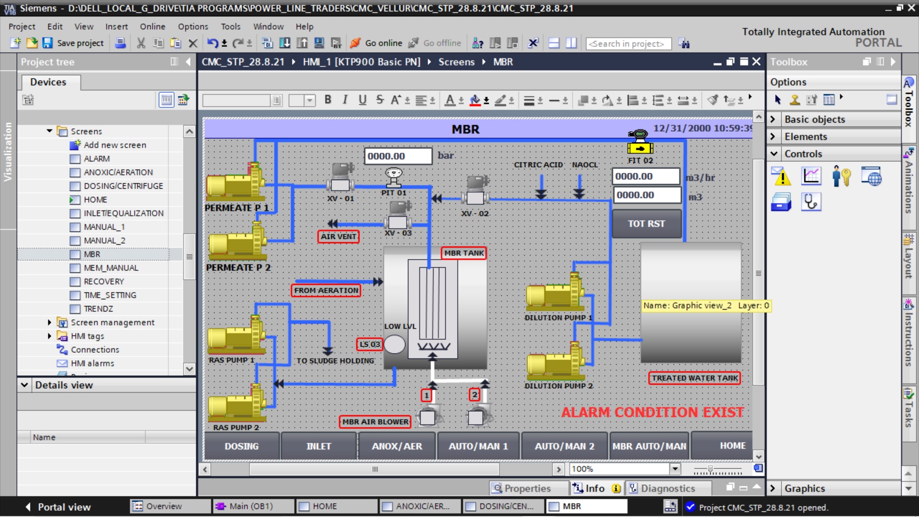Viewport: 919px width, 517px height.
Task: Select the Trend view control icon
Action: coord(811,177)
